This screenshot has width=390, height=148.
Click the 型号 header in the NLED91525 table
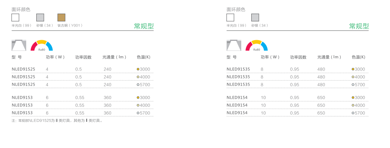pyautogui.click(x=17, y=57)
